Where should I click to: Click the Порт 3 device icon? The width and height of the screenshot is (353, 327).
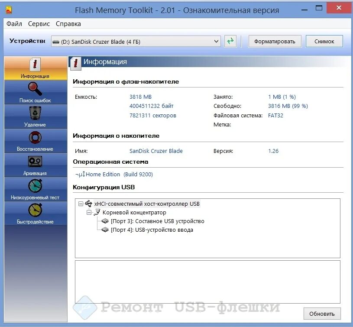pos(105,221)
